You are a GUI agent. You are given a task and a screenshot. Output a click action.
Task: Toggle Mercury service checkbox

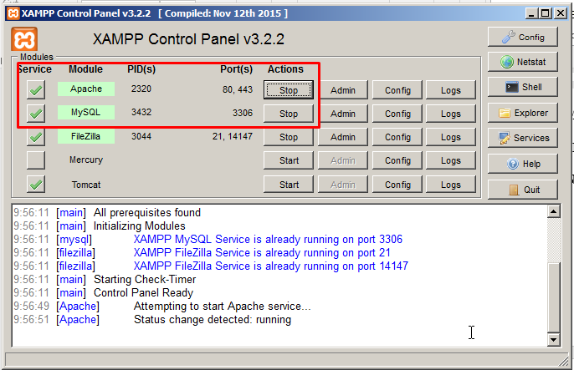(x=36, y=160)
